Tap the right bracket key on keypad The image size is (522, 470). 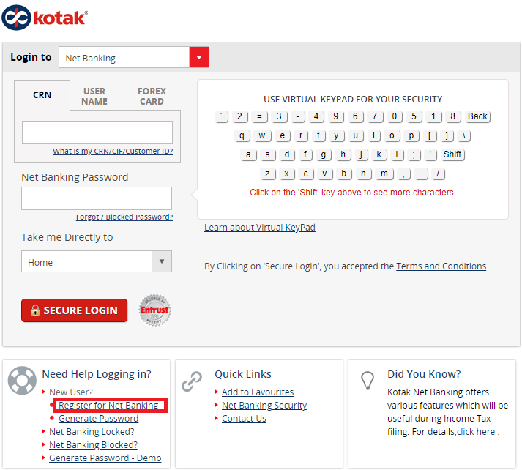click(x=447, y=136)
